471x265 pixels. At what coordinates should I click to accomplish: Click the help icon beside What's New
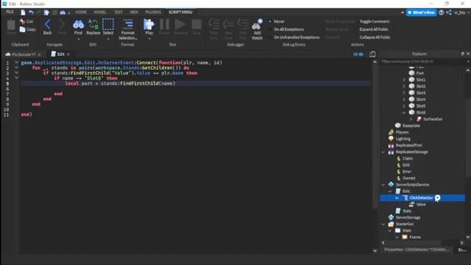pyautogui.click(x=442, y=13)
